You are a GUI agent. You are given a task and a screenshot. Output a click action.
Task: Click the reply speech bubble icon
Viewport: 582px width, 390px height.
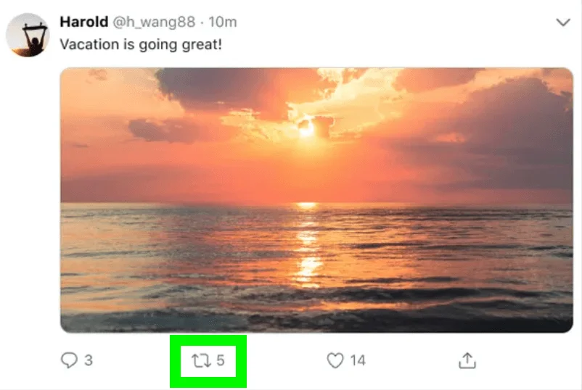(x=68, y=360)
